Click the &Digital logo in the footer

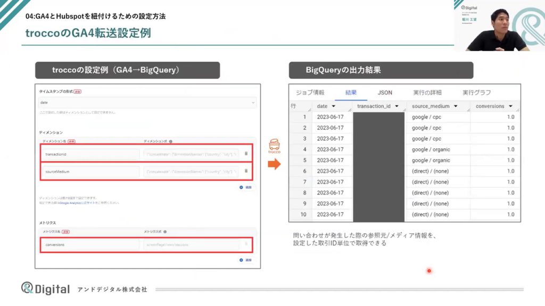(x=46, y=288)
